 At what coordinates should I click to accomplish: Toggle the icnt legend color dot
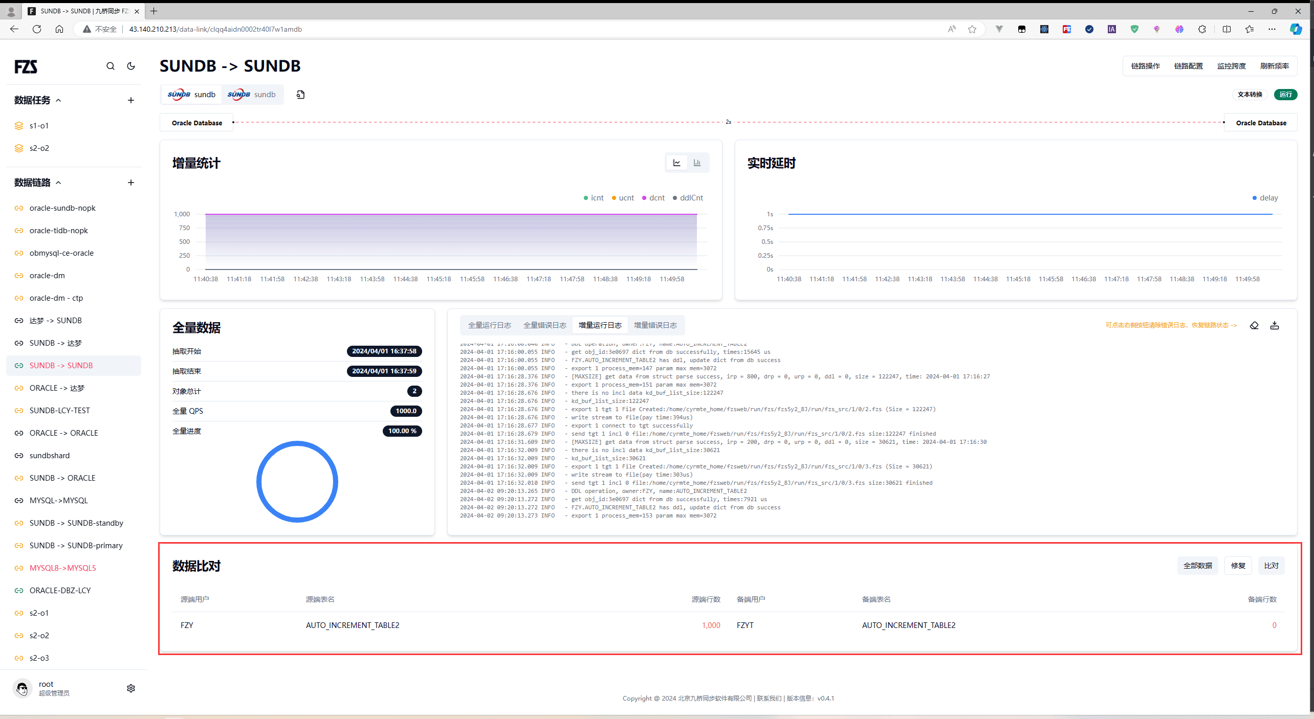586,198
